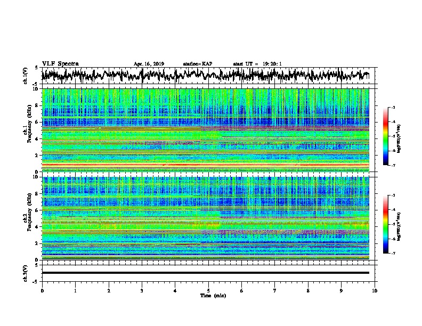Screen dimensions: 422x326
Task: Click the ch.1(V) waveform trace panel
Action: click(208, 76)
